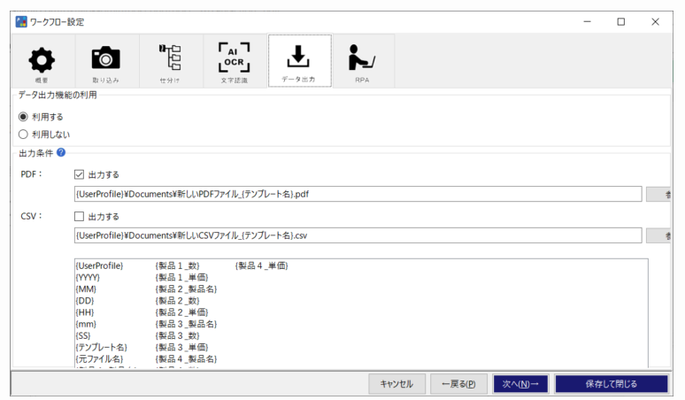Click the 保存して閉じる button

pos(612,384)
